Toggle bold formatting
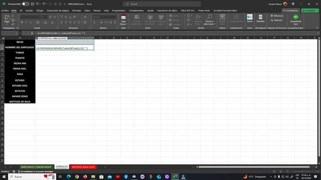Viewport: 321px width, 180px height. [22, 22]
